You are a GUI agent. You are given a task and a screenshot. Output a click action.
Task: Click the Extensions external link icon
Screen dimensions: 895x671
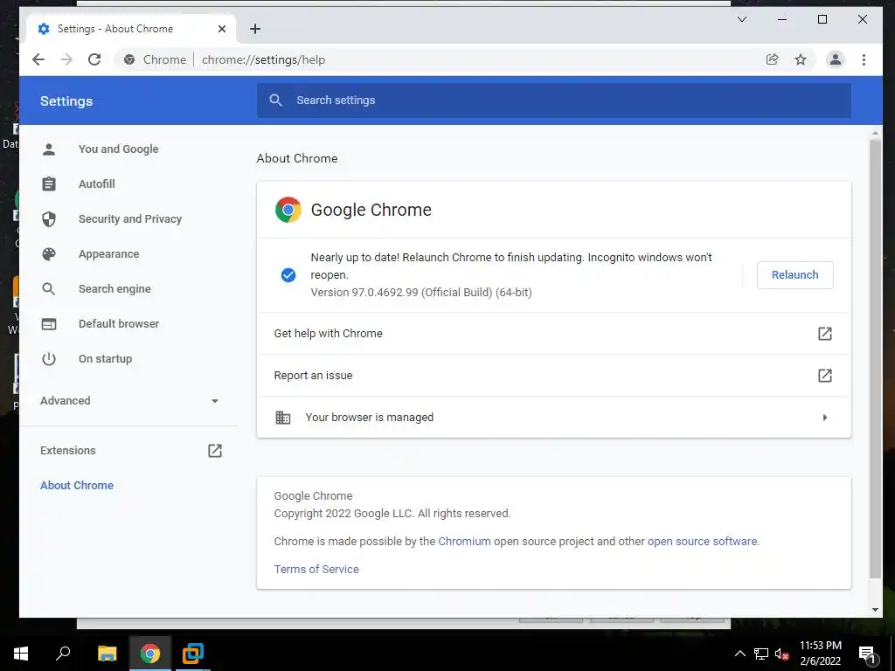point(215,451)
